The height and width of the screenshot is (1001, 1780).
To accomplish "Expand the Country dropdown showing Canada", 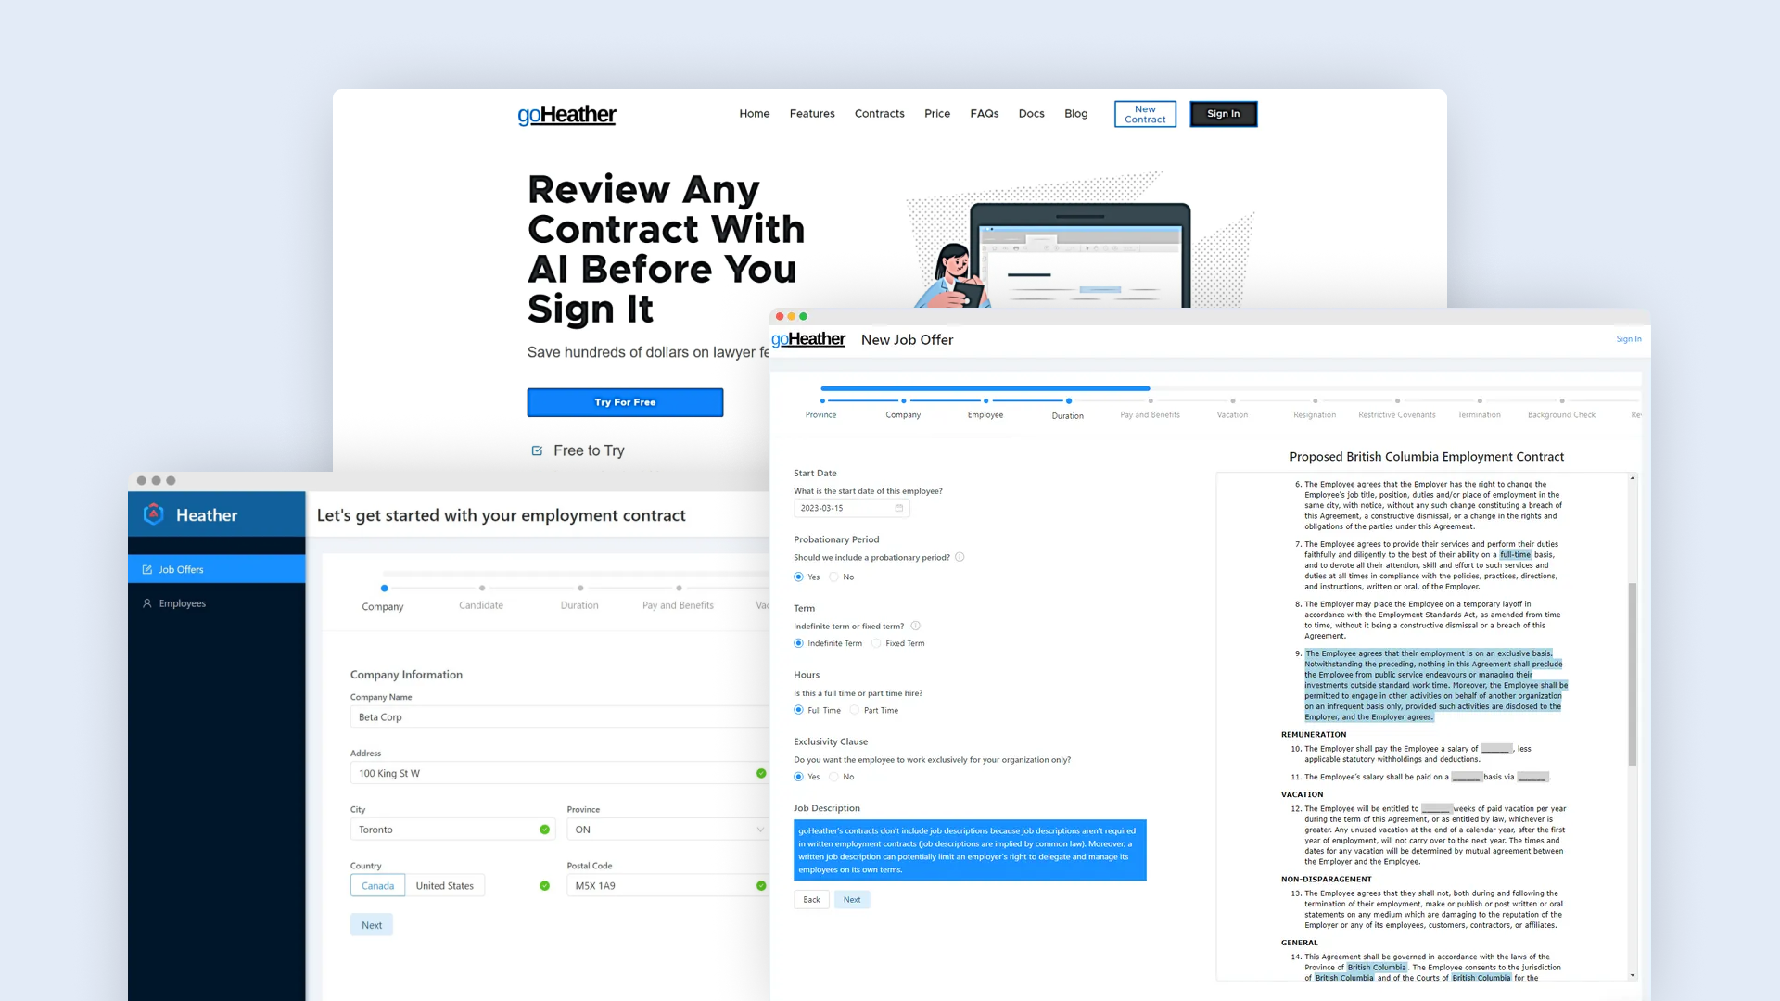I will tap(376, 885).
